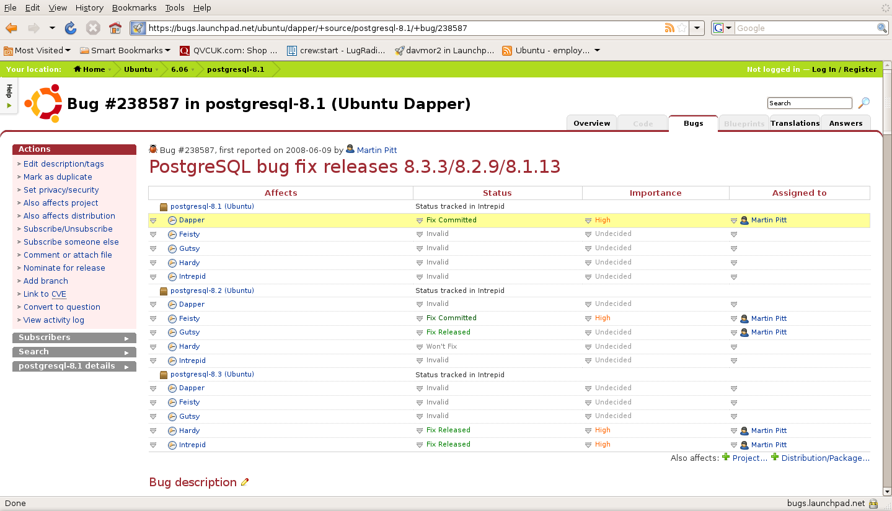Click the Link to CVE action
Screen dimensions: 892x511
pyautogui.click(x=45, y=294)
